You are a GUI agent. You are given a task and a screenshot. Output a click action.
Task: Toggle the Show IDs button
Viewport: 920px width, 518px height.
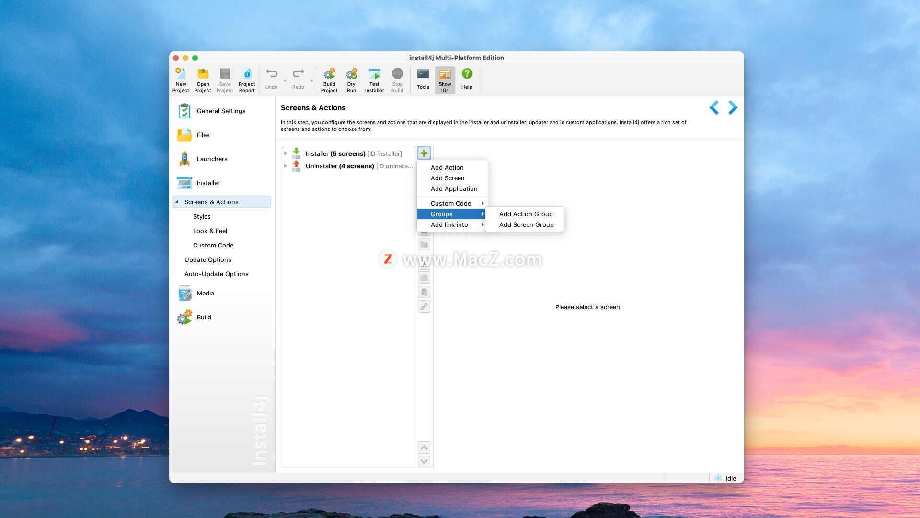point(445,80)
